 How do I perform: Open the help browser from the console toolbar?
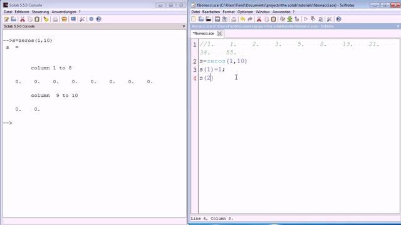click(99, 19)
